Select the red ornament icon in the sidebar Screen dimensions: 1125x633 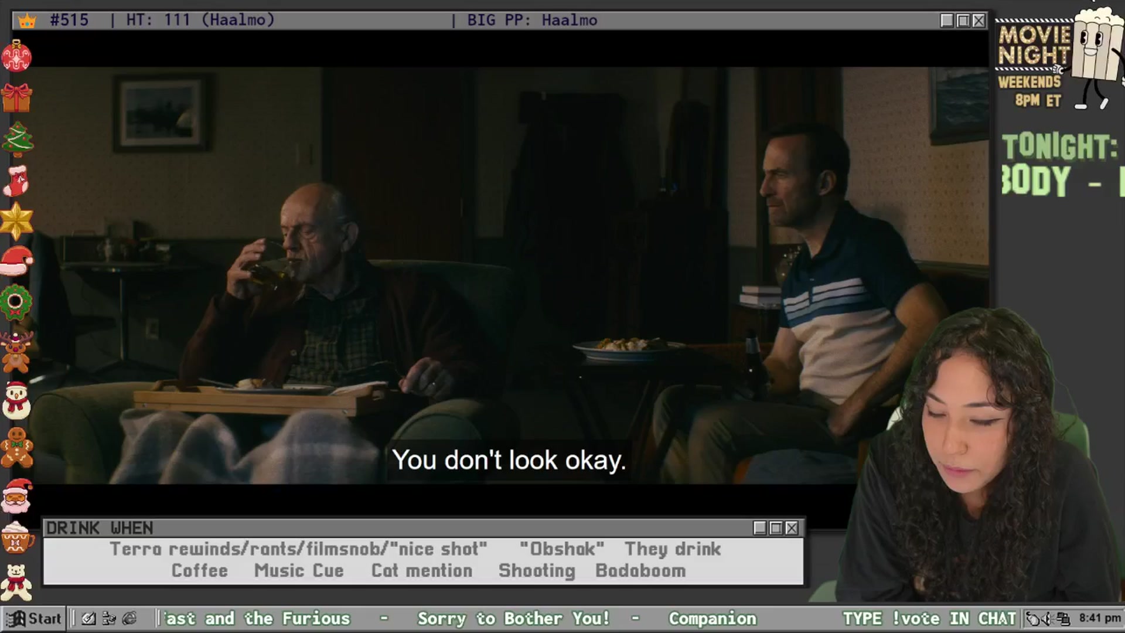(x=16, y=56)
